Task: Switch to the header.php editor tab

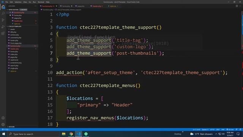Action: point(97,6)
